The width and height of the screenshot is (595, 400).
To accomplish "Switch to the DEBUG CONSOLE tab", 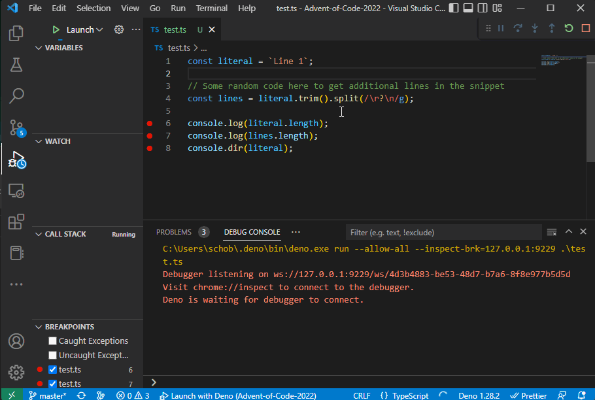I will click(252, 232).
